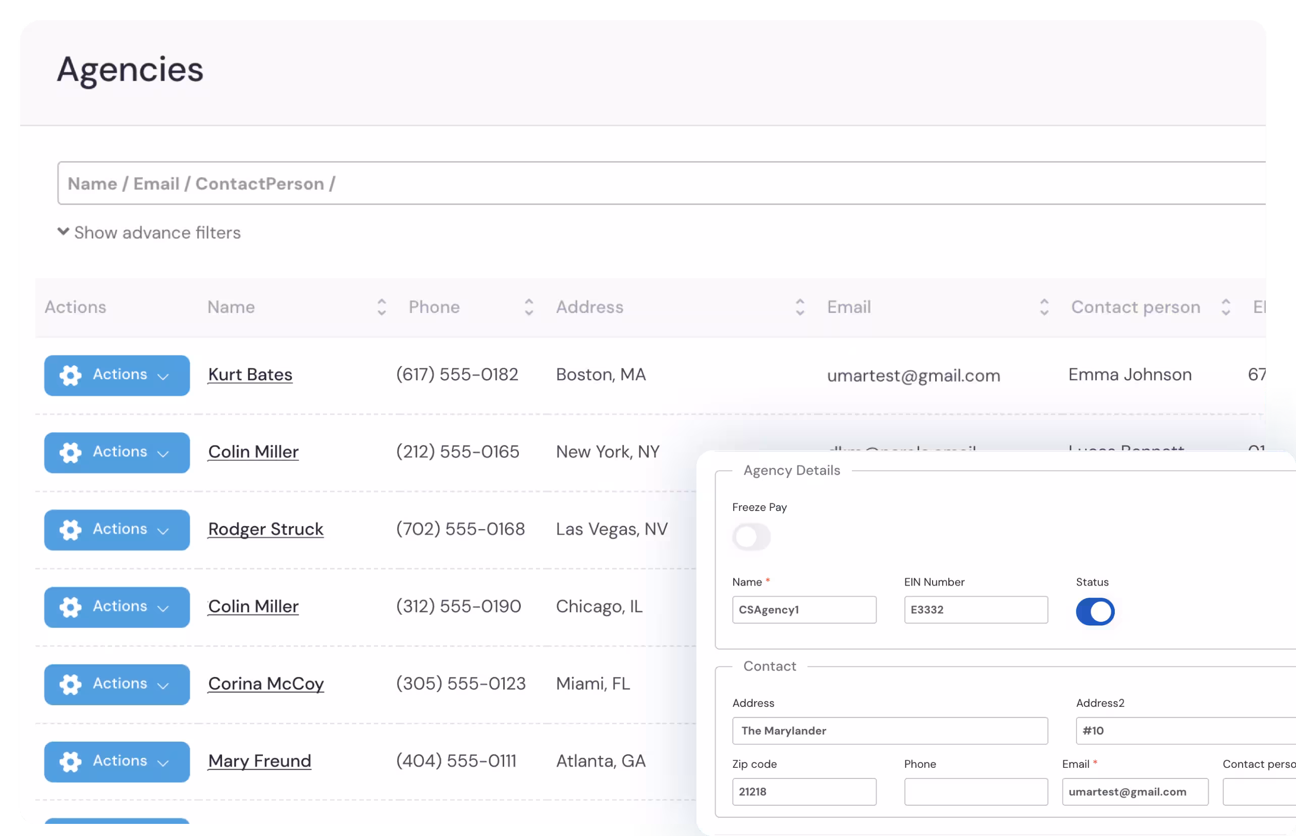Open Colin Miller link in Chicago row
Screen dimensions: 1296x836
(x=253, y=606)
